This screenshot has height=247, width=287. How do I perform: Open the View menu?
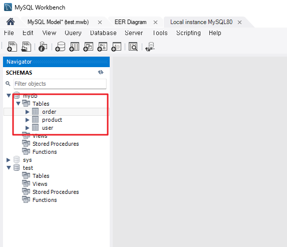[49, 33]
